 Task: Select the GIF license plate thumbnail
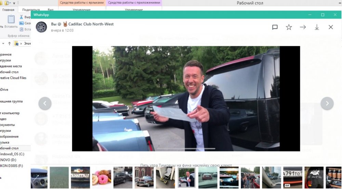click(x=292, y=177)
